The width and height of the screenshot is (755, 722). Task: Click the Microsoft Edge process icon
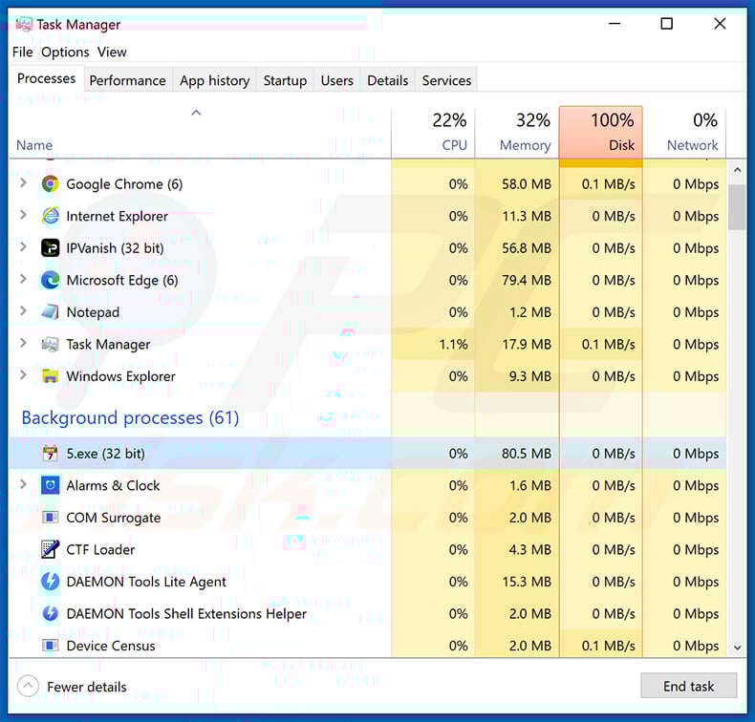[50, 280]
